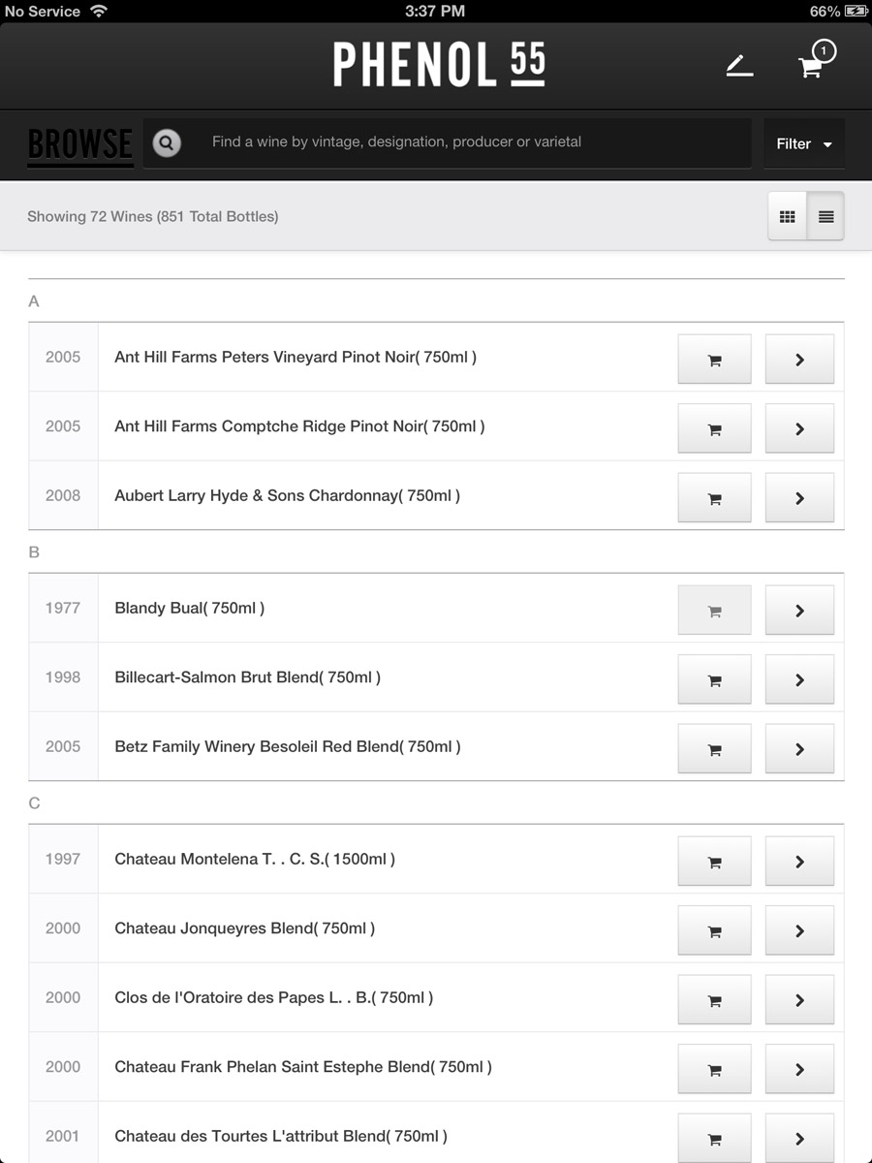Image resolution: width=872 pixels, height=1163 pixels.
Task: Open Chateau des Tourtes L'attribut Blend row
Action: pos(280,1136)
